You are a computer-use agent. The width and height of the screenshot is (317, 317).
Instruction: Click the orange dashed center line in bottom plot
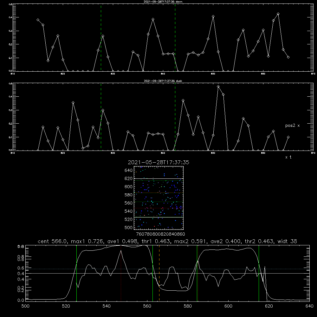159,273
